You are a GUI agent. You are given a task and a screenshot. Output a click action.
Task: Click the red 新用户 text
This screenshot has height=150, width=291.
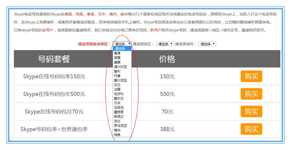(x=156, y=30)
